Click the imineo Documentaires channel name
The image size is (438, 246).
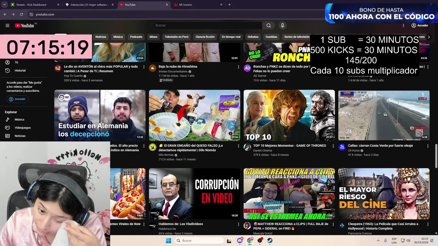click(x=173, y=71)
